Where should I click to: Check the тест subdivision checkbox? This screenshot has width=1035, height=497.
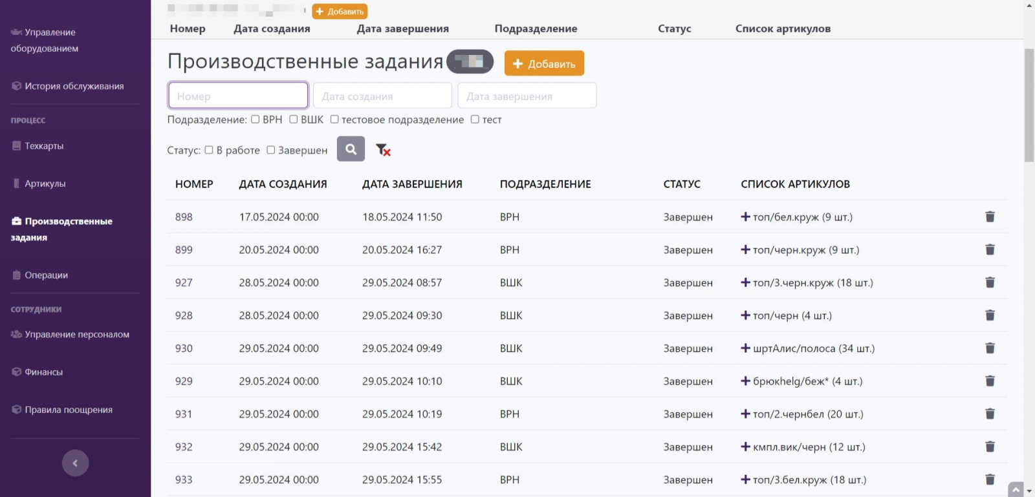click(x=475, y=119)
